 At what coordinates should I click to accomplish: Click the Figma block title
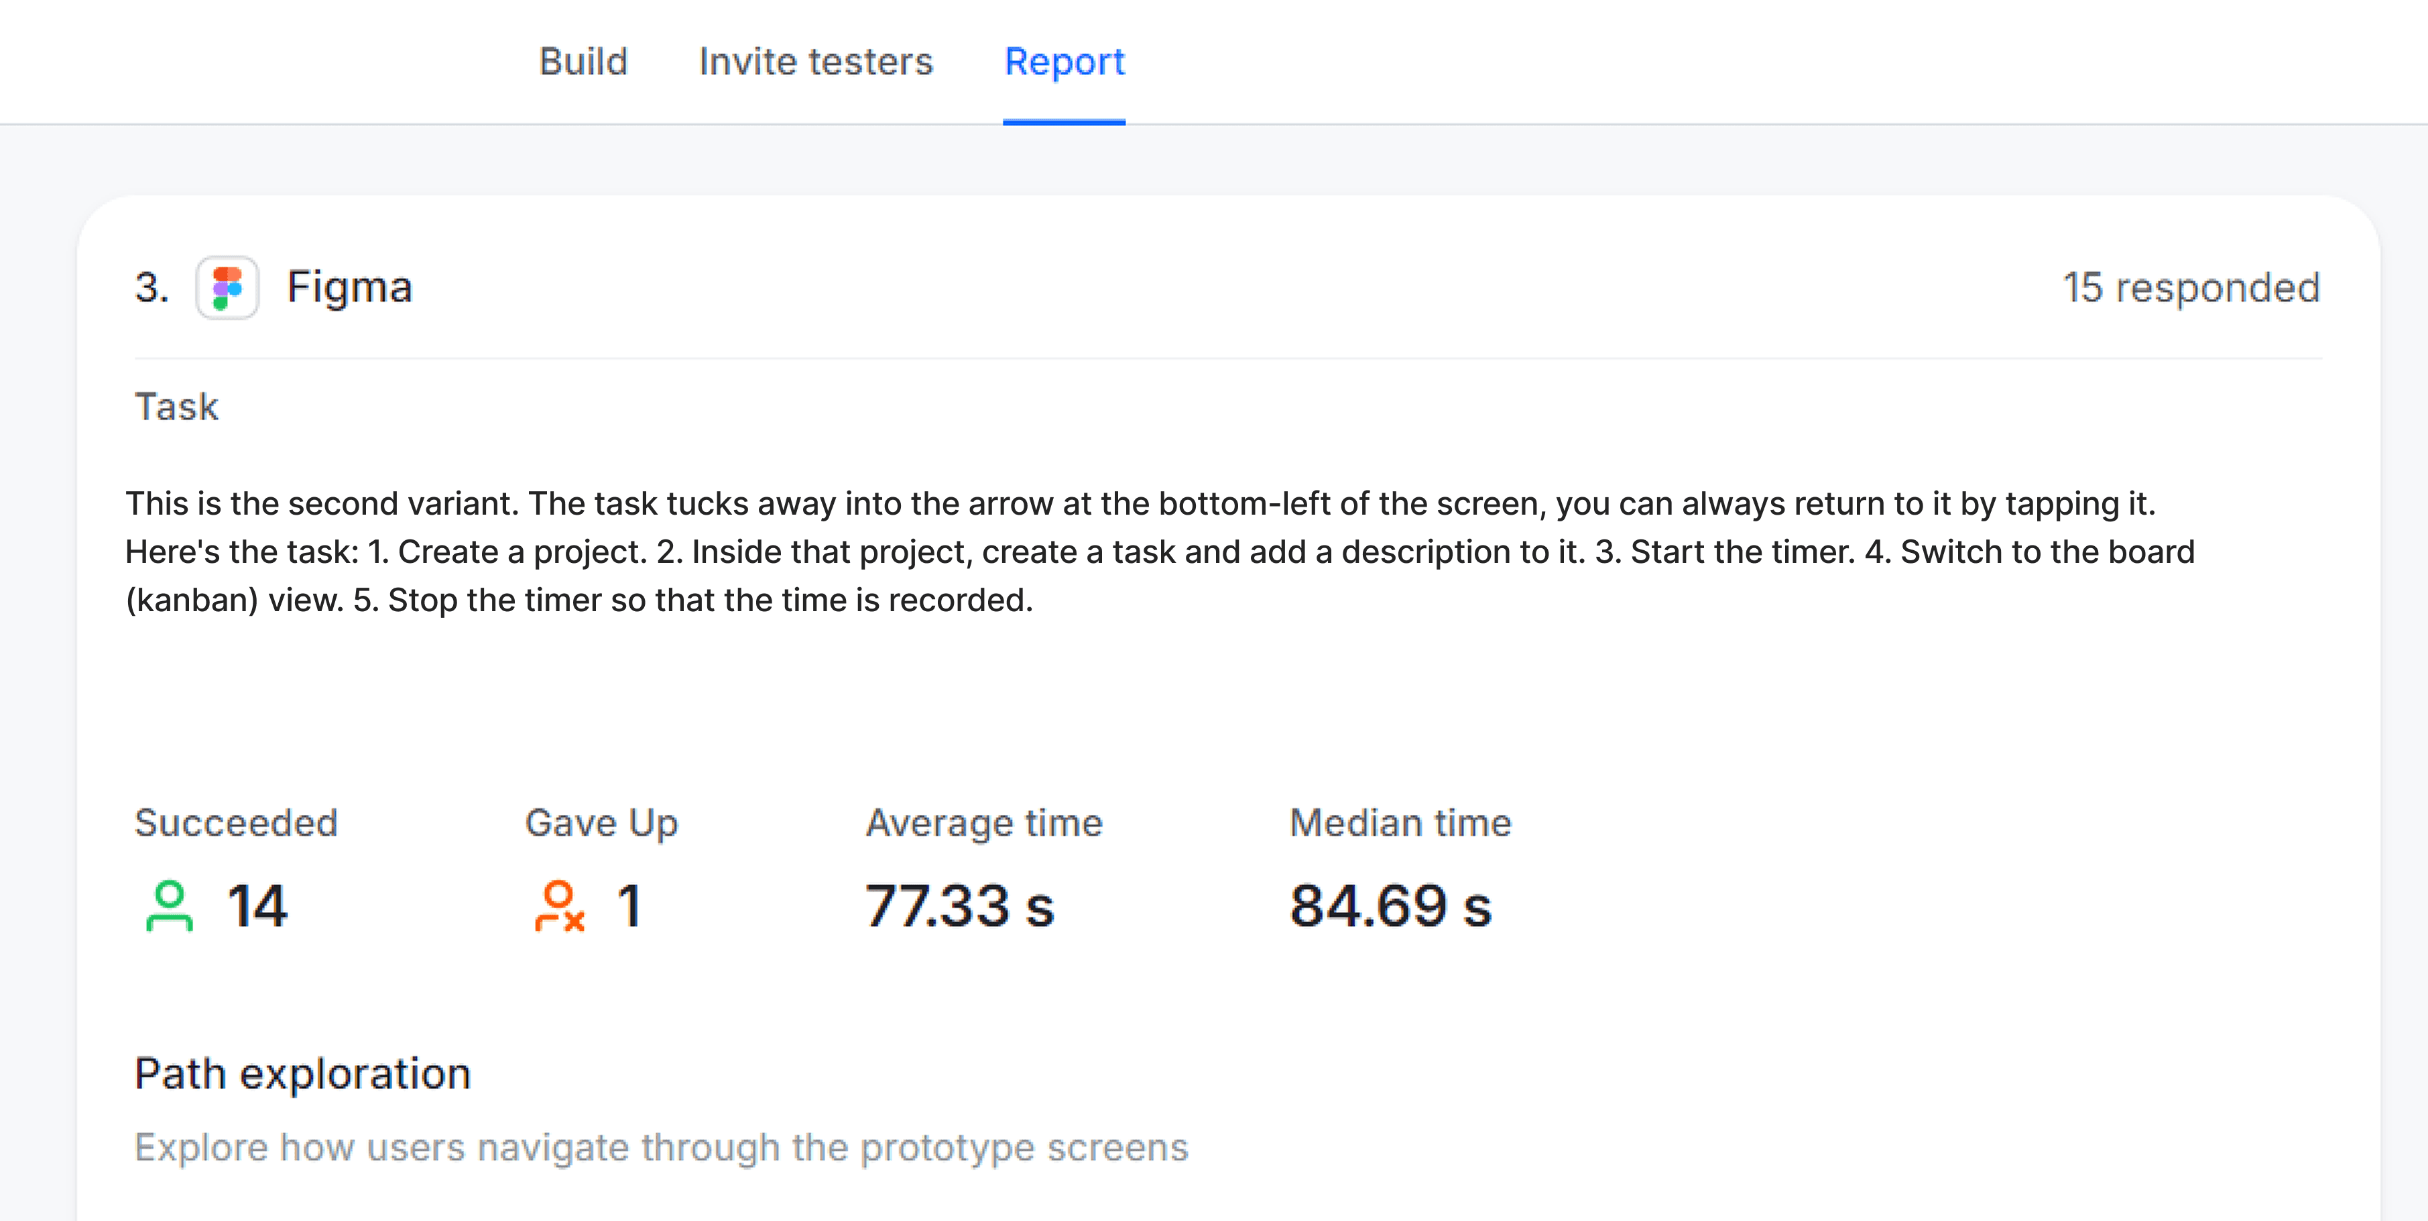click(350, 286)
